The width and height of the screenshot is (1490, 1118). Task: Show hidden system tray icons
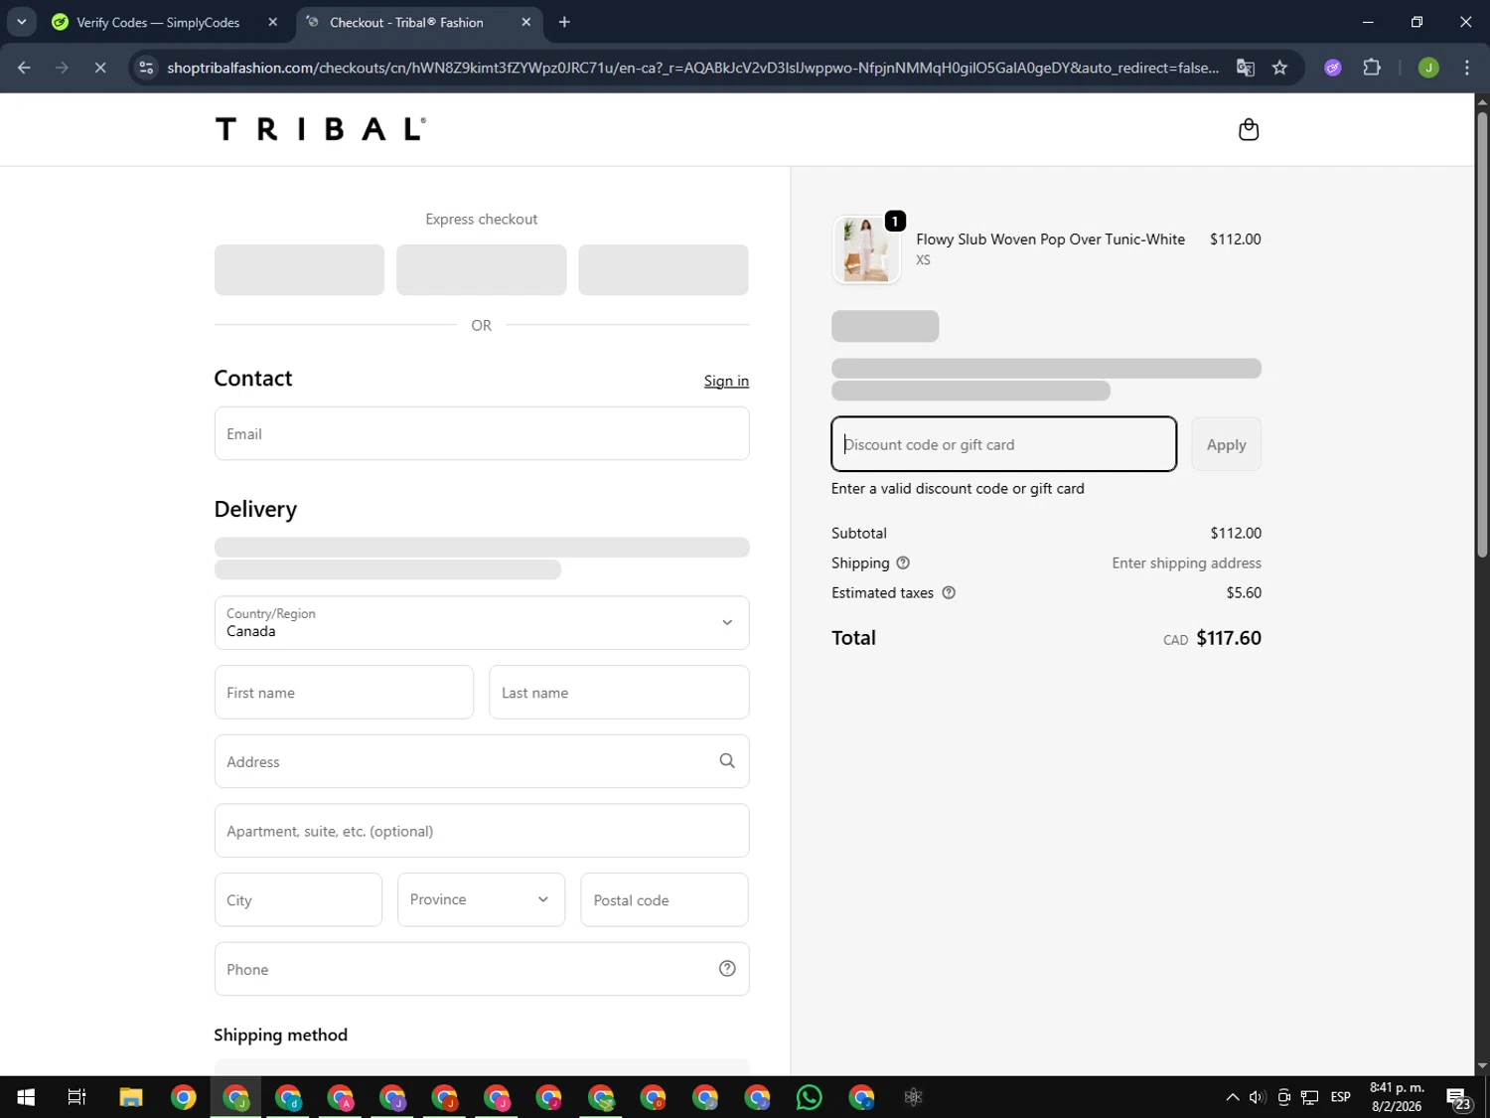tap(1232, 1097)
